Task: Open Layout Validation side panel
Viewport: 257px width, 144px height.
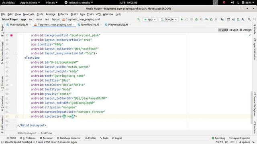Action: point(255,49)
